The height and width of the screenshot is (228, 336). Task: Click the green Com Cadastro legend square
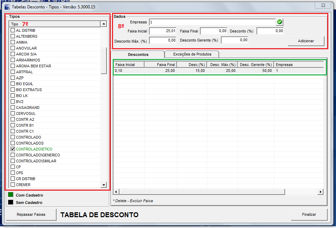coord(10,195)
